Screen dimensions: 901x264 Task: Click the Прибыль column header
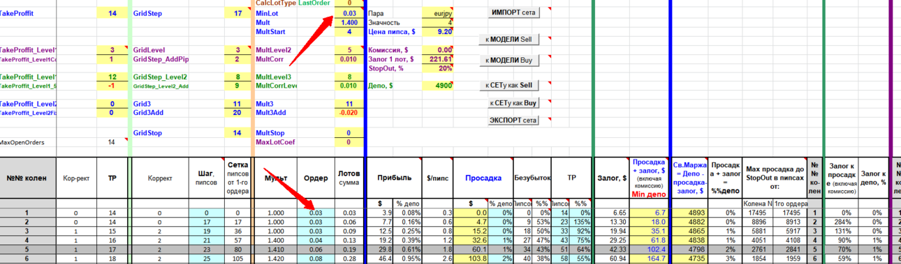tap(395, 178)
